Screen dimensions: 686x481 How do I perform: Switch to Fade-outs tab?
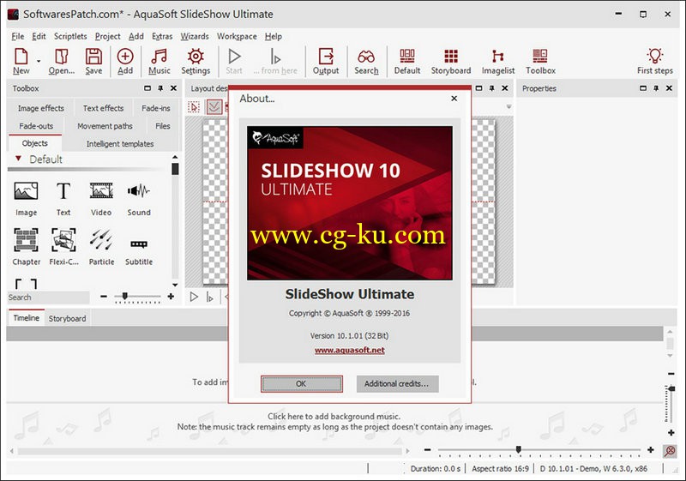[36, 126]
